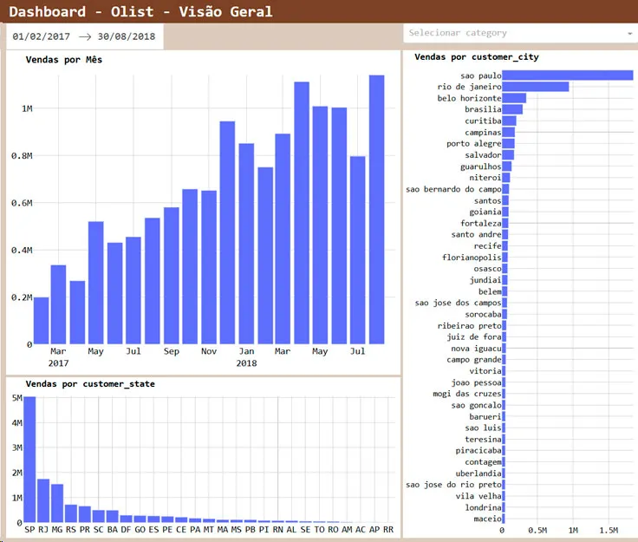Screen dimensions: 638x542
Task: Click the recife city label
Action: tap(487, 245)
